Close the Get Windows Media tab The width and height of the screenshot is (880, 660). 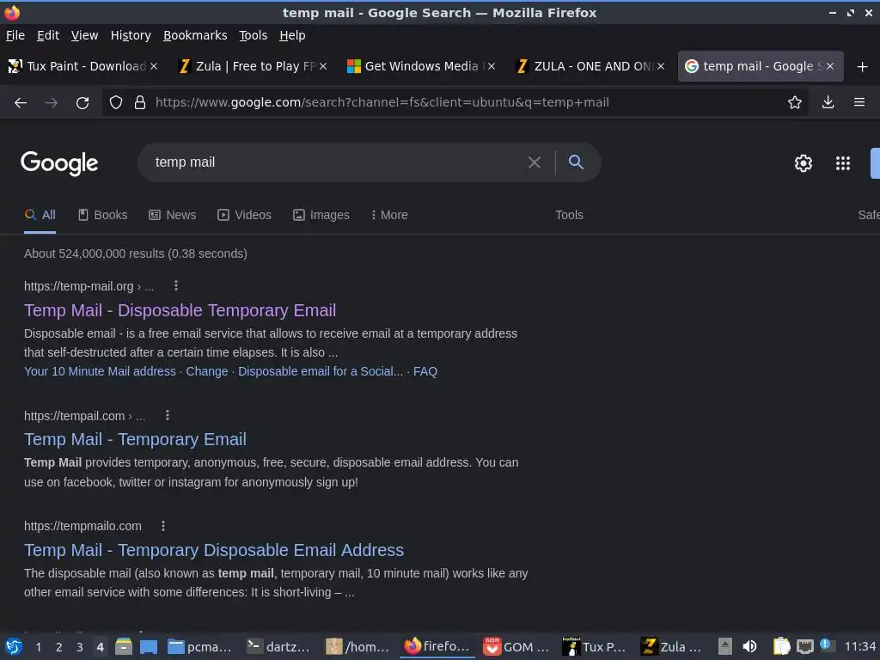pyautogui.click(x=492, y=66)
